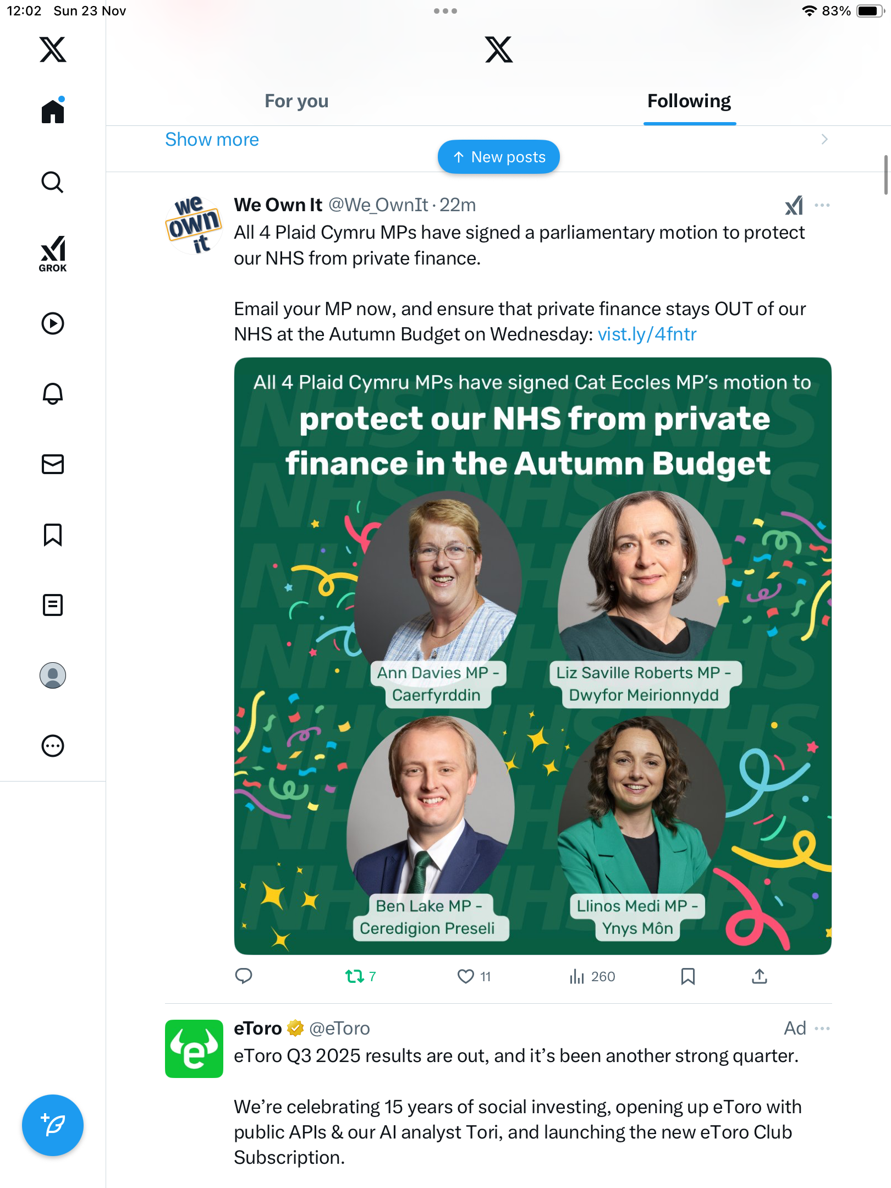Open the Lists icon in sidebar
Screen dimensions: 891x1188
point(53,605)
